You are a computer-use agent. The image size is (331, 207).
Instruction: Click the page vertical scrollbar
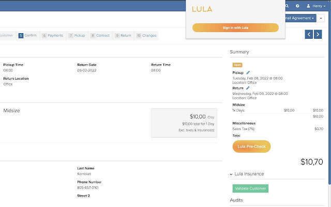[x=330, y=97]
